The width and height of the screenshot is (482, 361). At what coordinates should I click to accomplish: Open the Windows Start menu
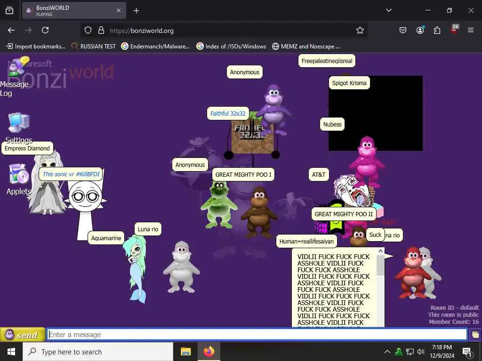tap(11, 352)
